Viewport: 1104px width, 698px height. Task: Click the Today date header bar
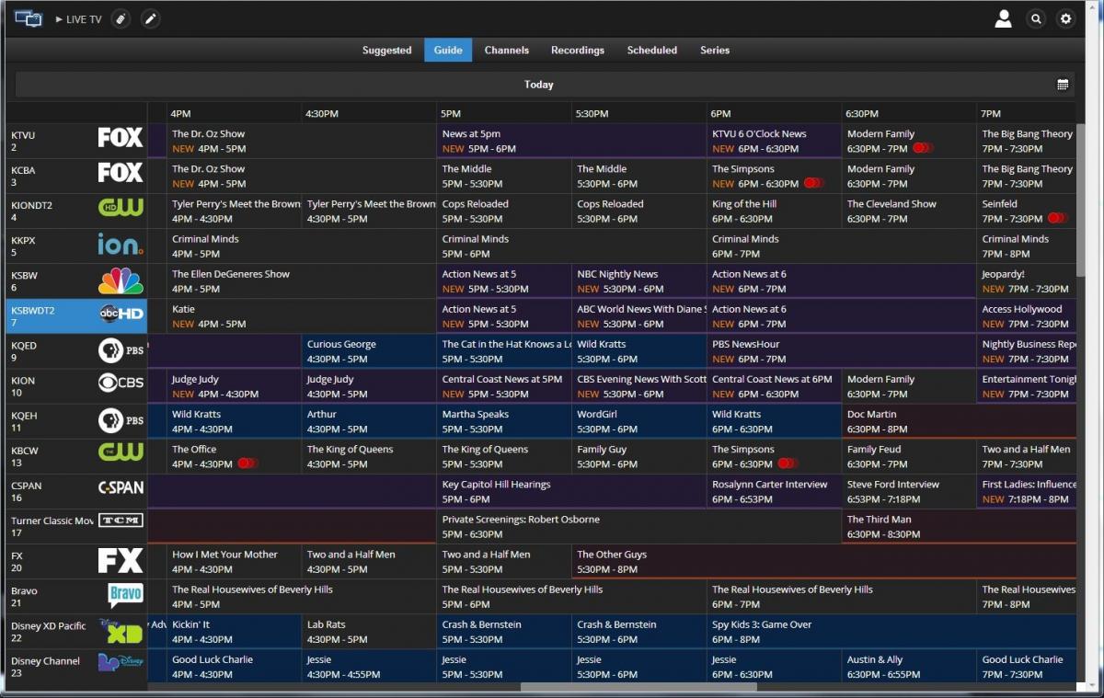coord(544,85)
